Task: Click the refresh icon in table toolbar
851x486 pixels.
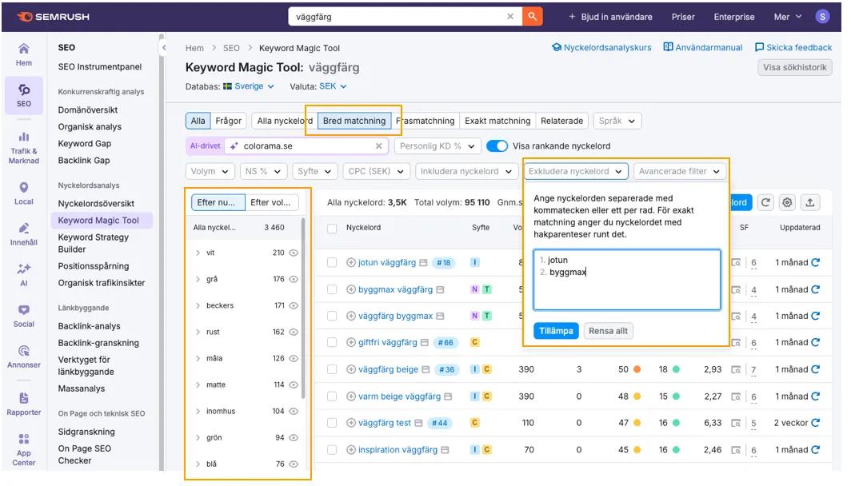Action: [x=765, y=202]
